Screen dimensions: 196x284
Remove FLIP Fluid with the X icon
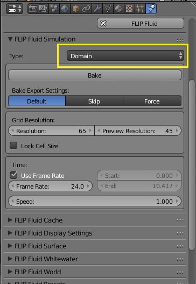(x=103, y=23)
